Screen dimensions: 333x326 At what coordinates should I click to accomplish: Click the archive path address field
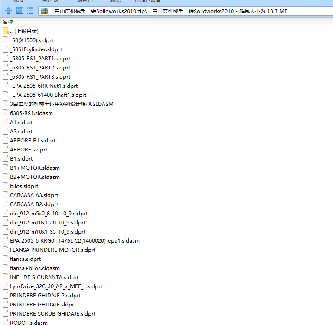pos(186,11)
